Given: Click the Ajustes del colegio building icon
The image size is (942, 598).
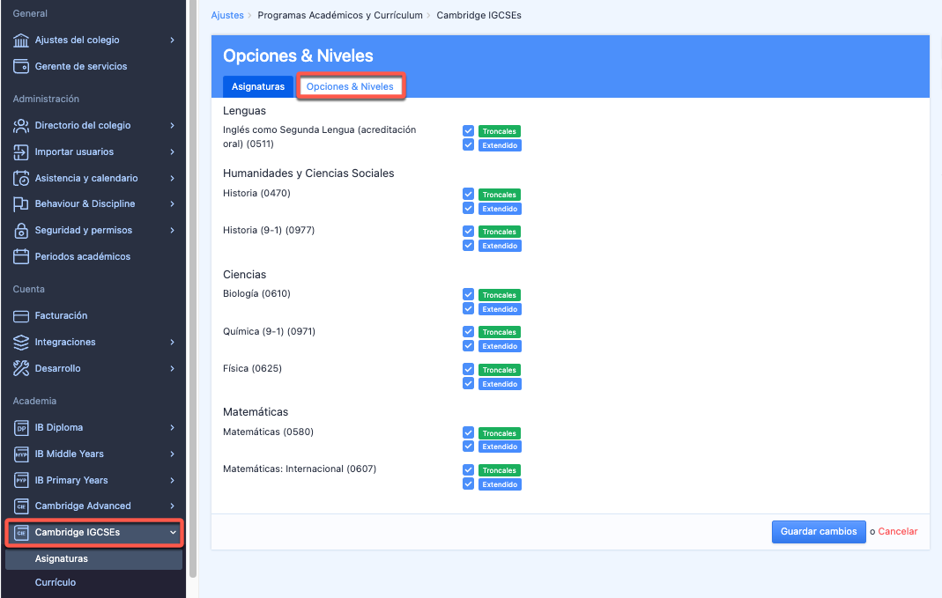Looking at the screenshot, I should [22, 41].
